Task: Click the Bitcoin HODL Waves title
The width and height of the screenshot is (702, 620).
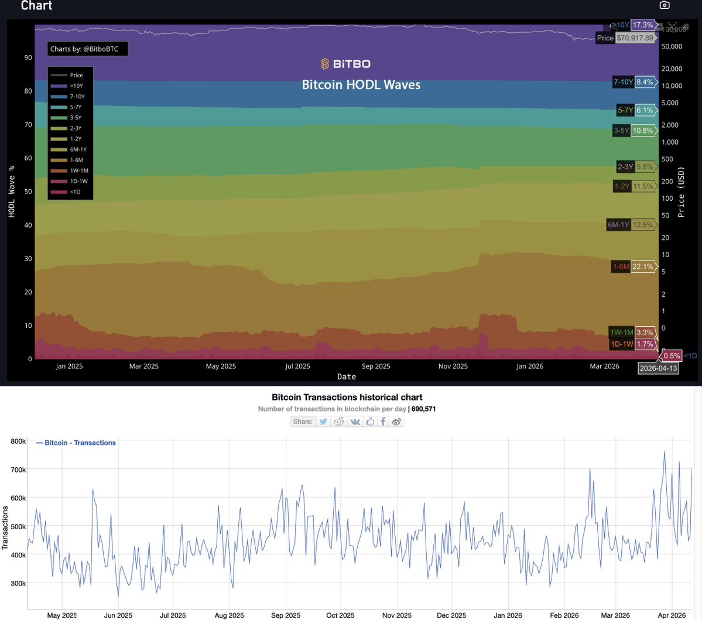Action: [x=361, y=85]
